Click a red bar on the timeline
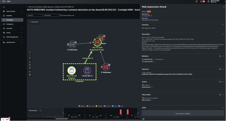The width and height of the screenshot is (226, 121). point(120,112)
